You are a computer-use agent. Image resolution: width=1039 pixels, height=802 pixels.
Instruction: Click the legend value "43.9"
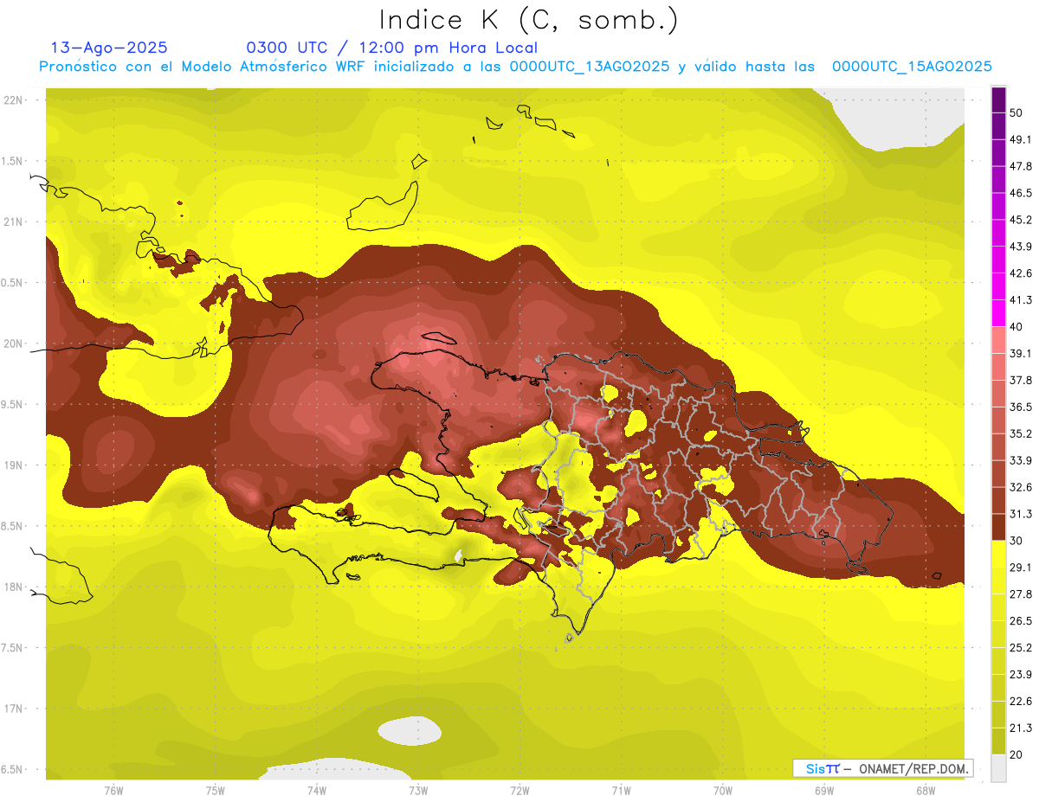(1021, 247)
